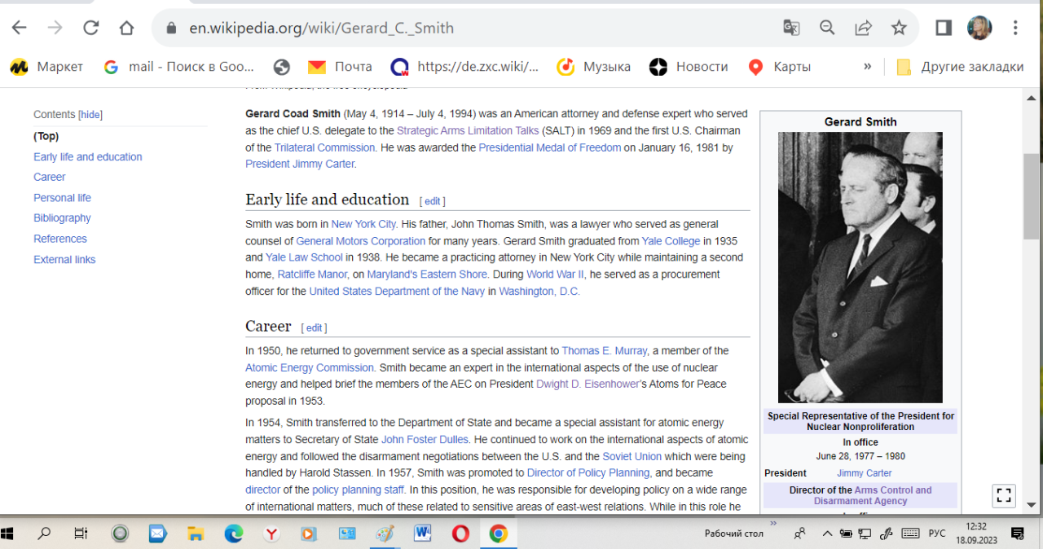Image resolution: width=1043 pixels, height=549 pixels.
Task: Click the scrollbar down arrow
Action: coord(1032,504)
